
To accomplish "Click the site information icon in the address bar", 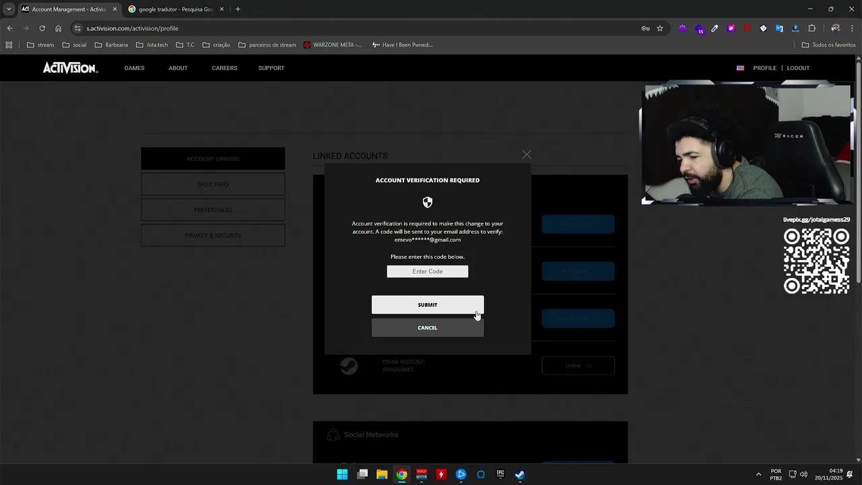I will (77, 28).
